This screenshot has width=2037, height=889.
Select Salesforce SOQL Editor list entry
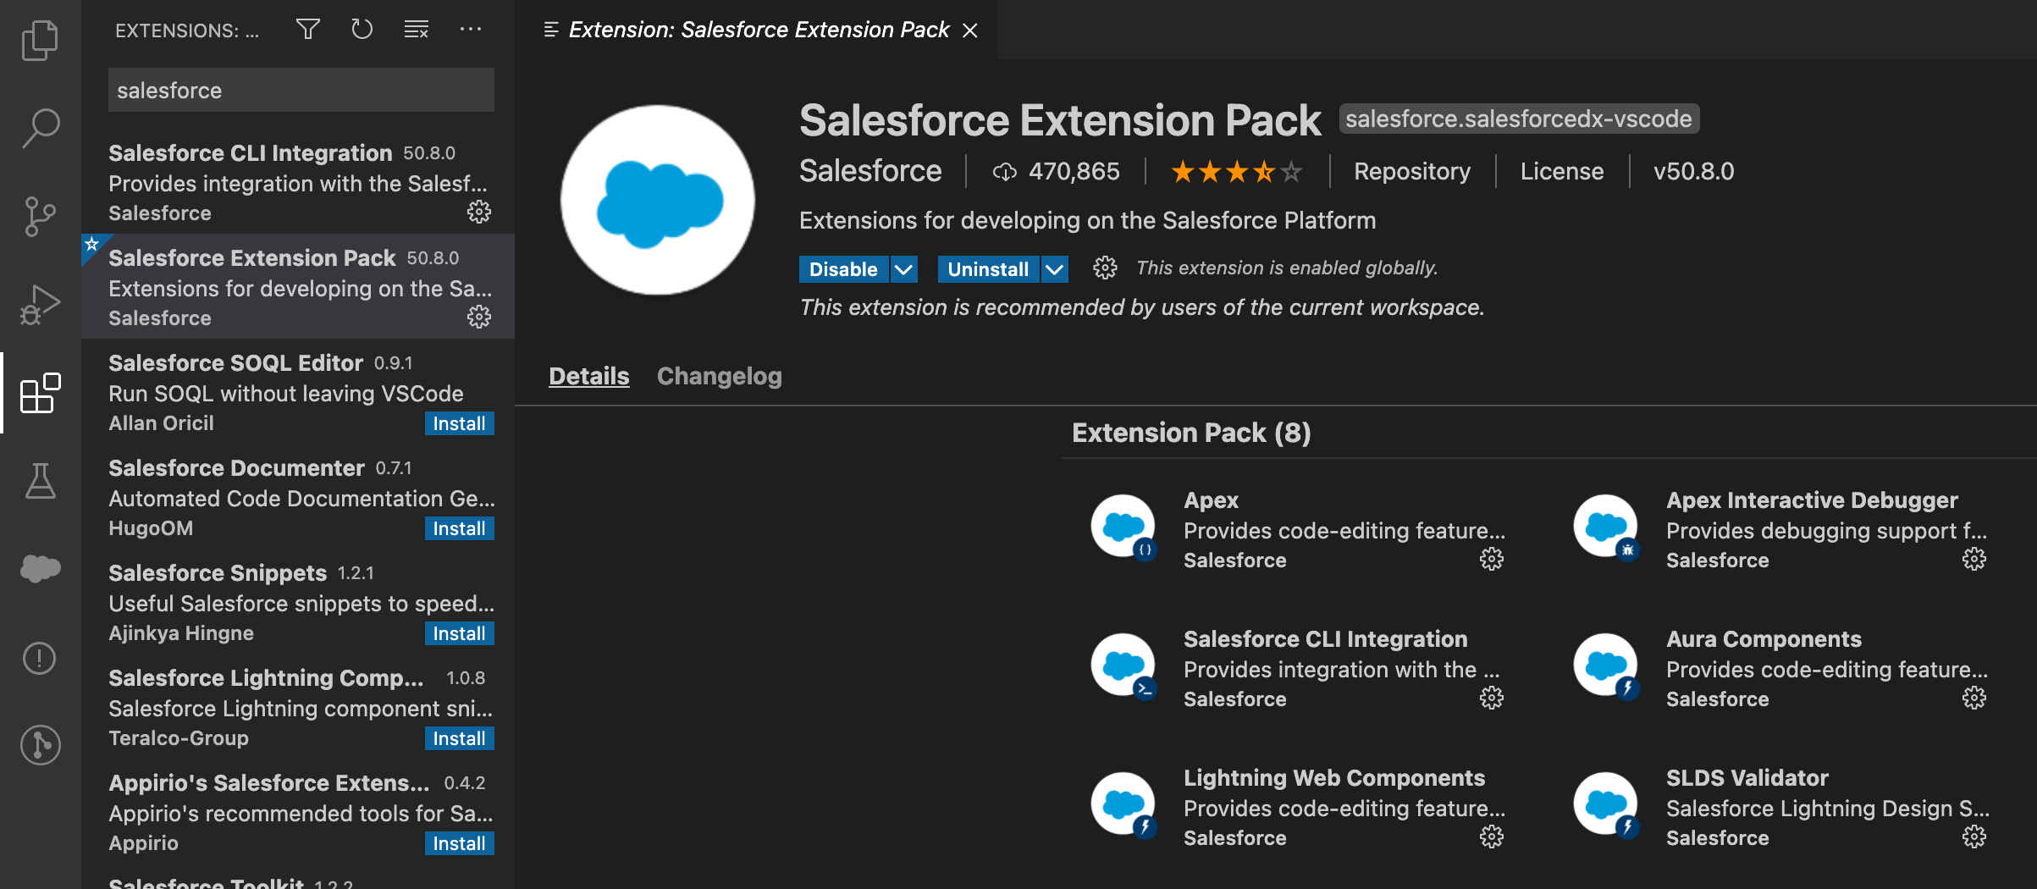tap(298, 391)
